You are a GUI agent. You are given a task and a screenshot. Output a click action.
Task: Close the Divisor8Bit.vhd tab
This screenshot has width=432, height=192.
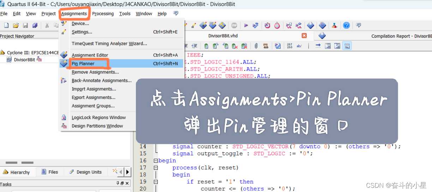click(304, 36)
